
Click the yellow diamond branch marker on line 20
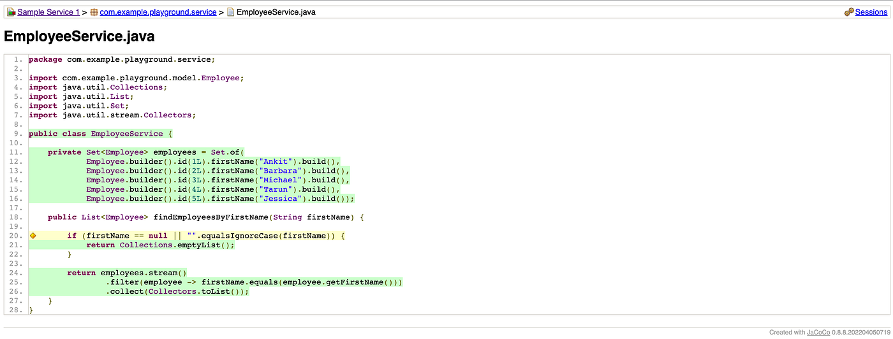click(33, 236)
